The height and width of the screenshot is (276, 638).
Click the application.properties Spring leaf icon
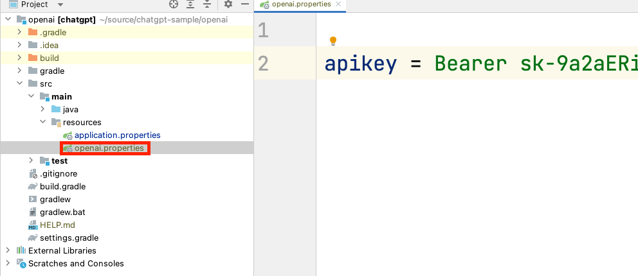click(x=68, y=135)
